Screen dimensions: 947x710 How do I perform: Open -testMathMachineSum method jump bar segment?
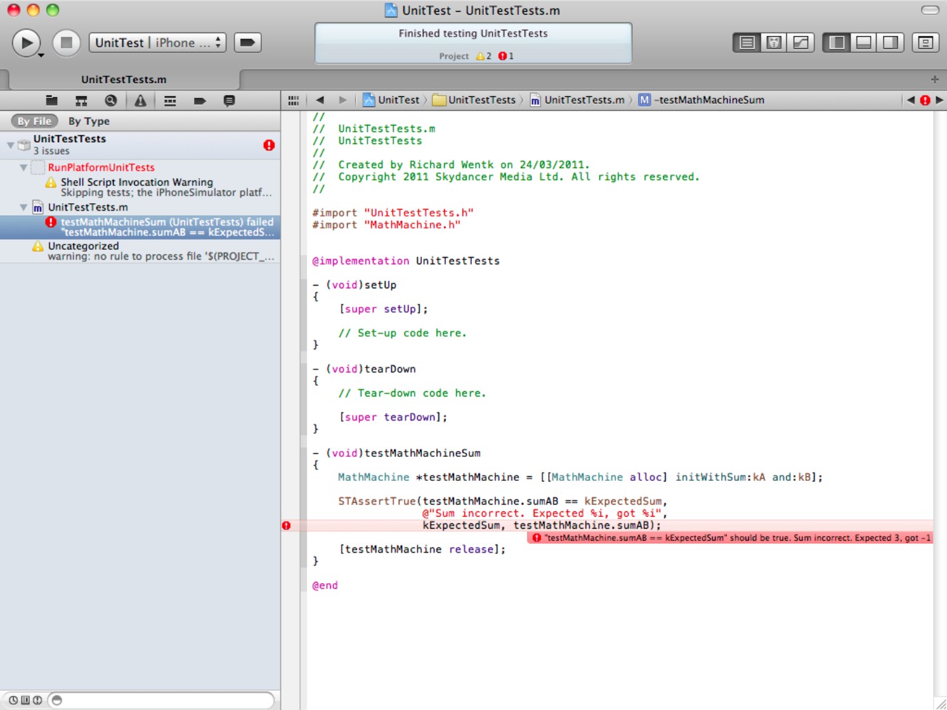coord(702,100)
